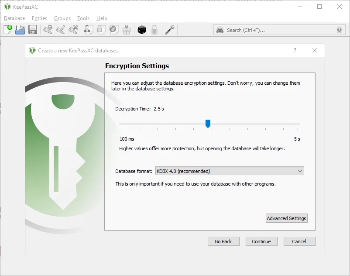Click the Encryption Settings heading

pyautogui.click(x=137, y=66)
